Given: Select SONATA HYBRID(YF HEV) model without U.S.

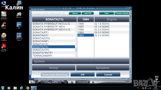Looking at the screenshot, I should 54,27.
